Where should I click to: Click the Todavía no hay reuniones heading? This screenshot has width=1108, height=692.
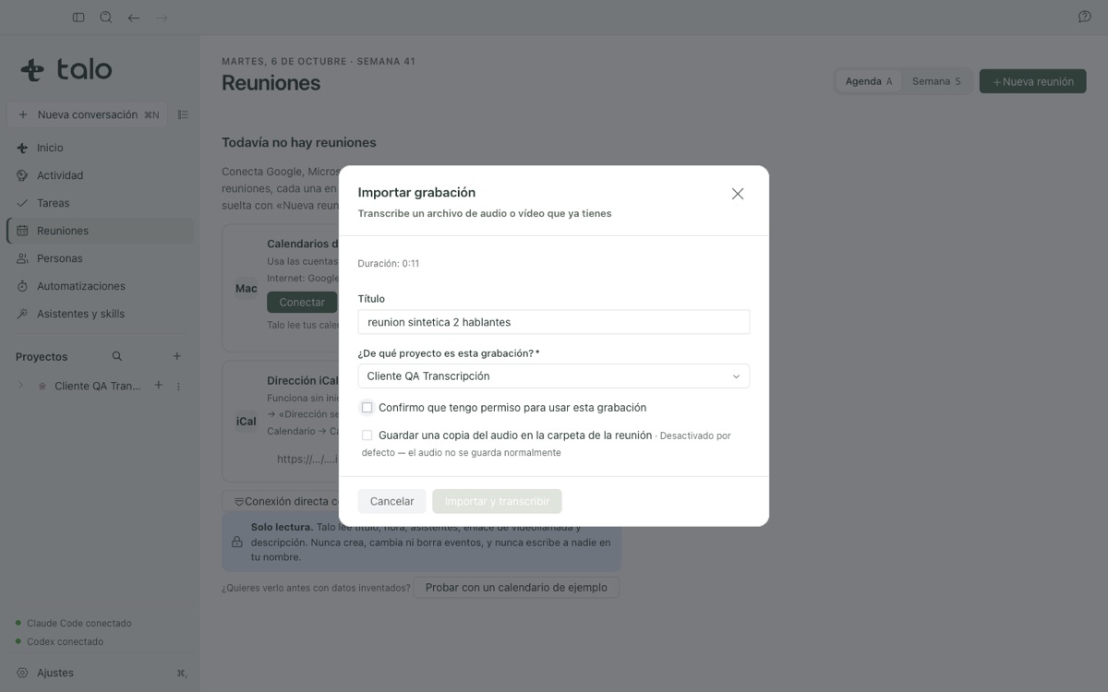[x=299, y=142]
